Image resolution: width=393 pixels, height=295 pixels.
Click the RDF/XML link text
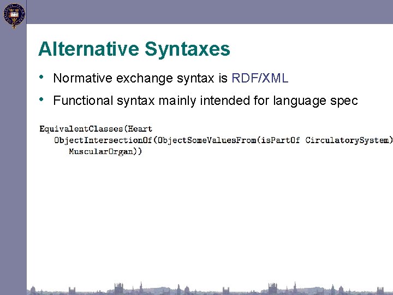260,78
